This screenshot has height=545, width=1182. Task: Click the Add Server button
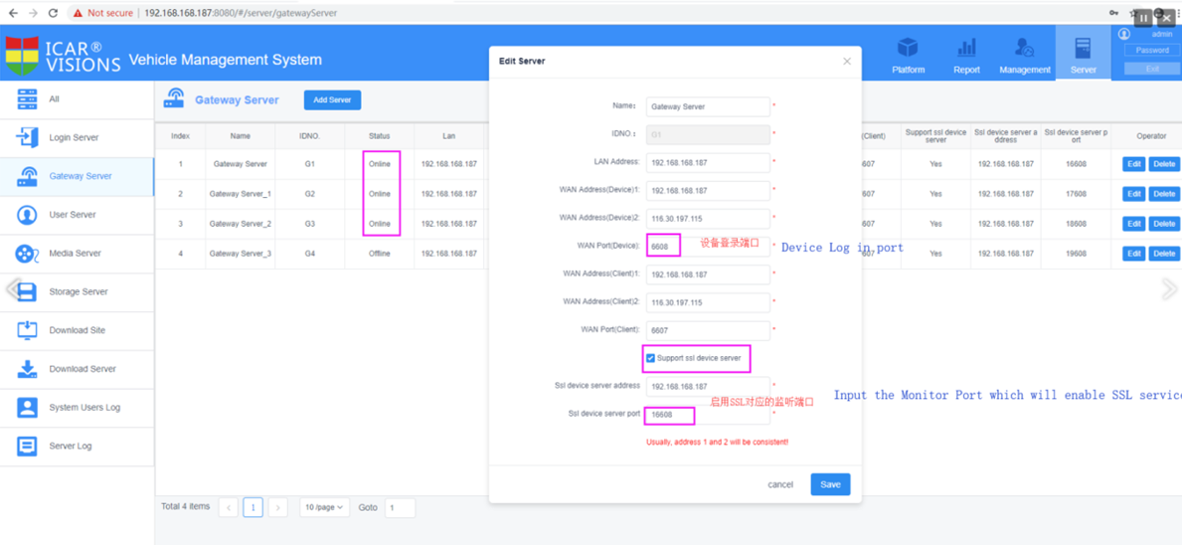point(332,99)
